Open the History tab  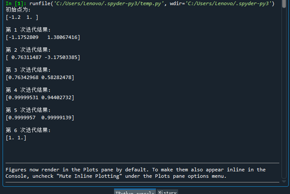click(x=167, y=192)
